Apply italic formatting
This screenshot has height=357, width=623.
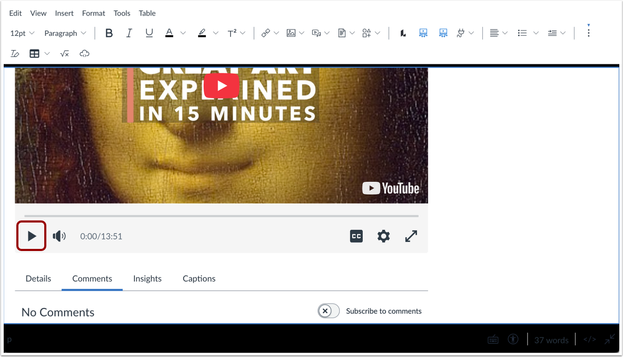click(x=129, y=33)
